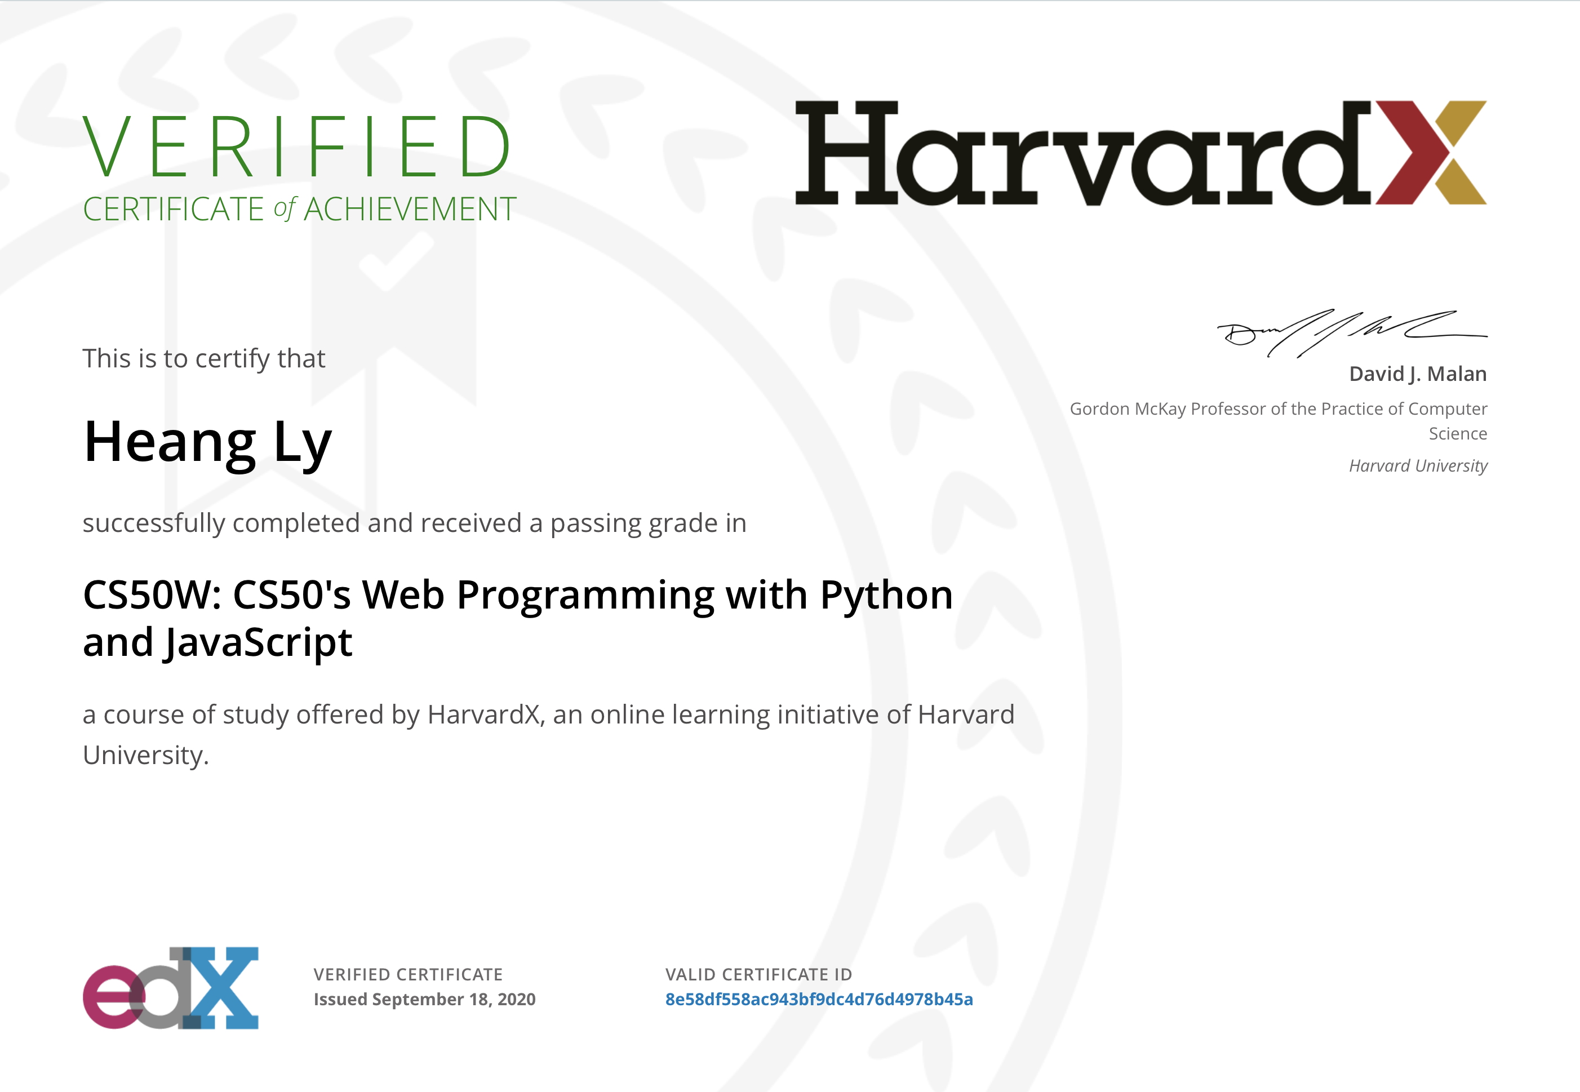Click 'Issued September 18, 2020' date
Viewport: 1580px width, 1092px height.
click(424, 1000)
